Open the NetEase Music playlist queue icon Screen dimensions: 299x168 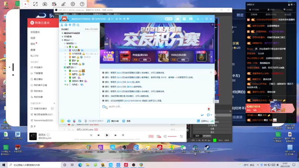point(182,136)
